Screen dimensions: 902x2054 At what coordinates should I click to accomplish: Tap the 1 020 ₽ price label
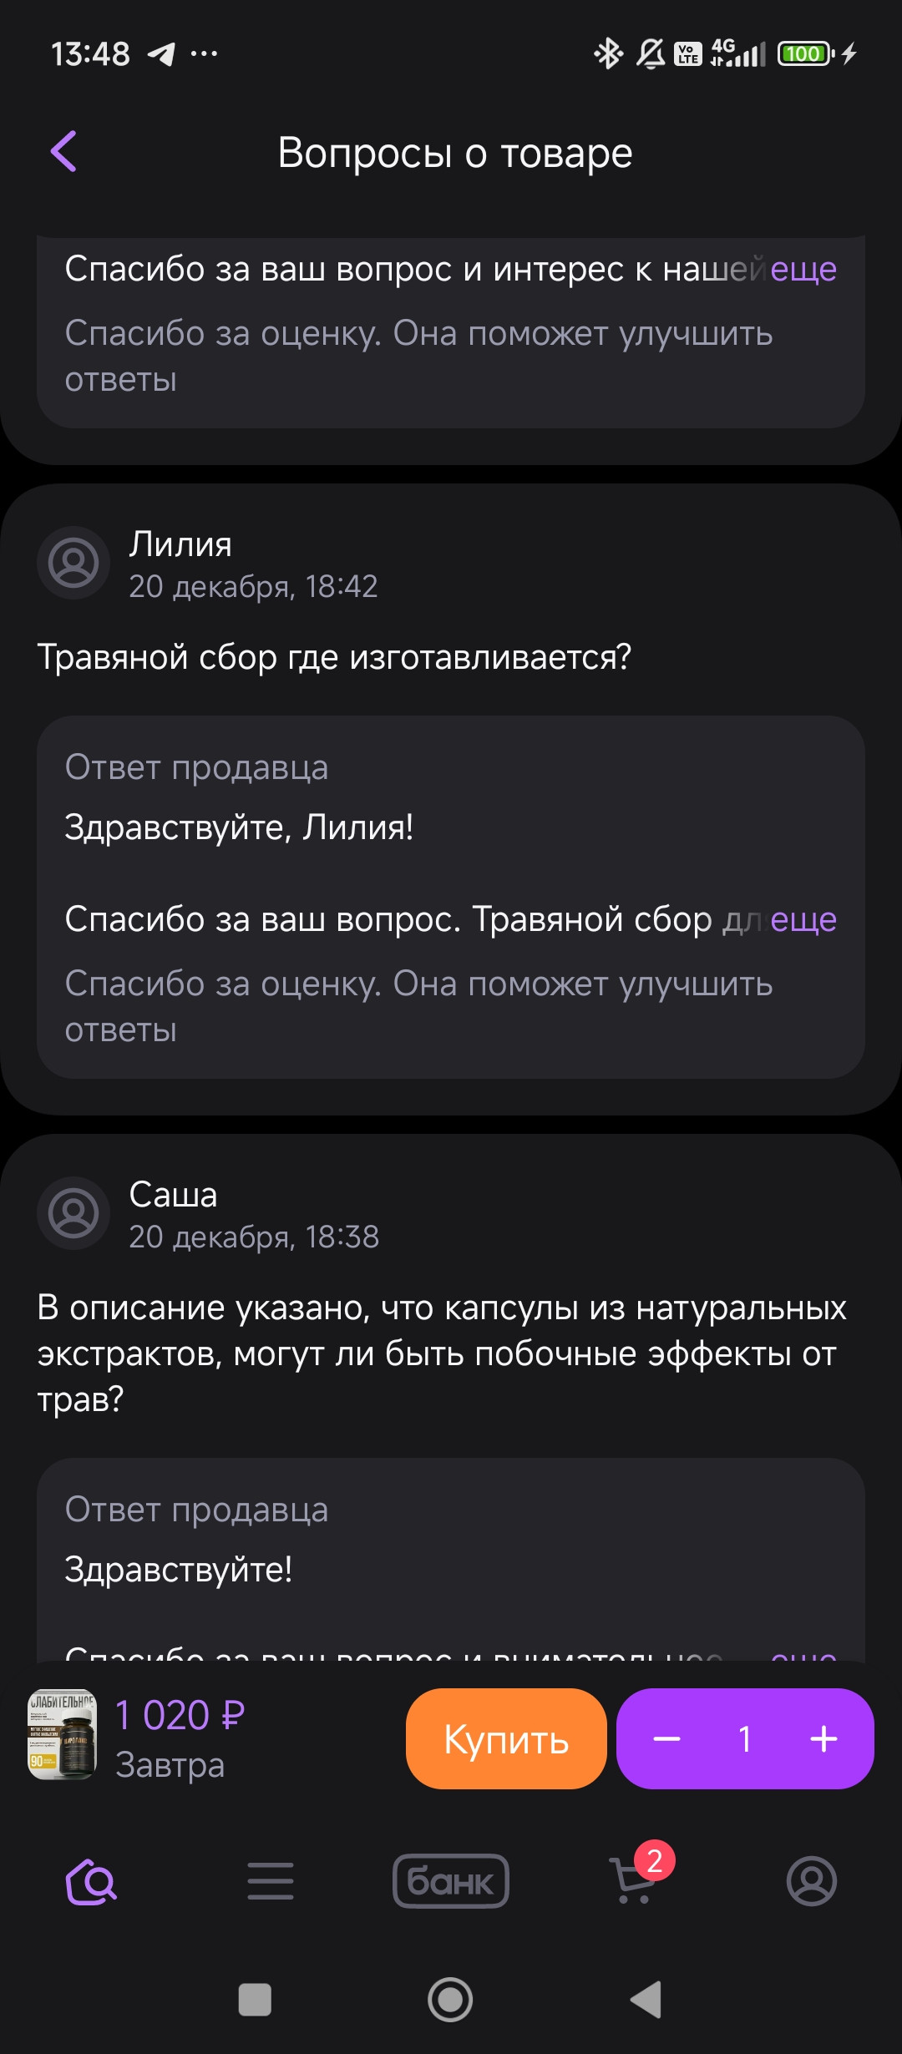click(x=180, y=1716)
